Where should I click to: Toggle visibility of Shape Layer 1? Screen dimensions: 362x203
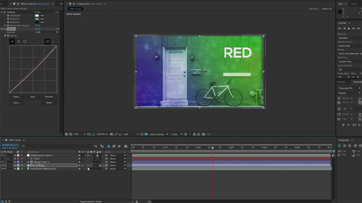pos(2,162)
